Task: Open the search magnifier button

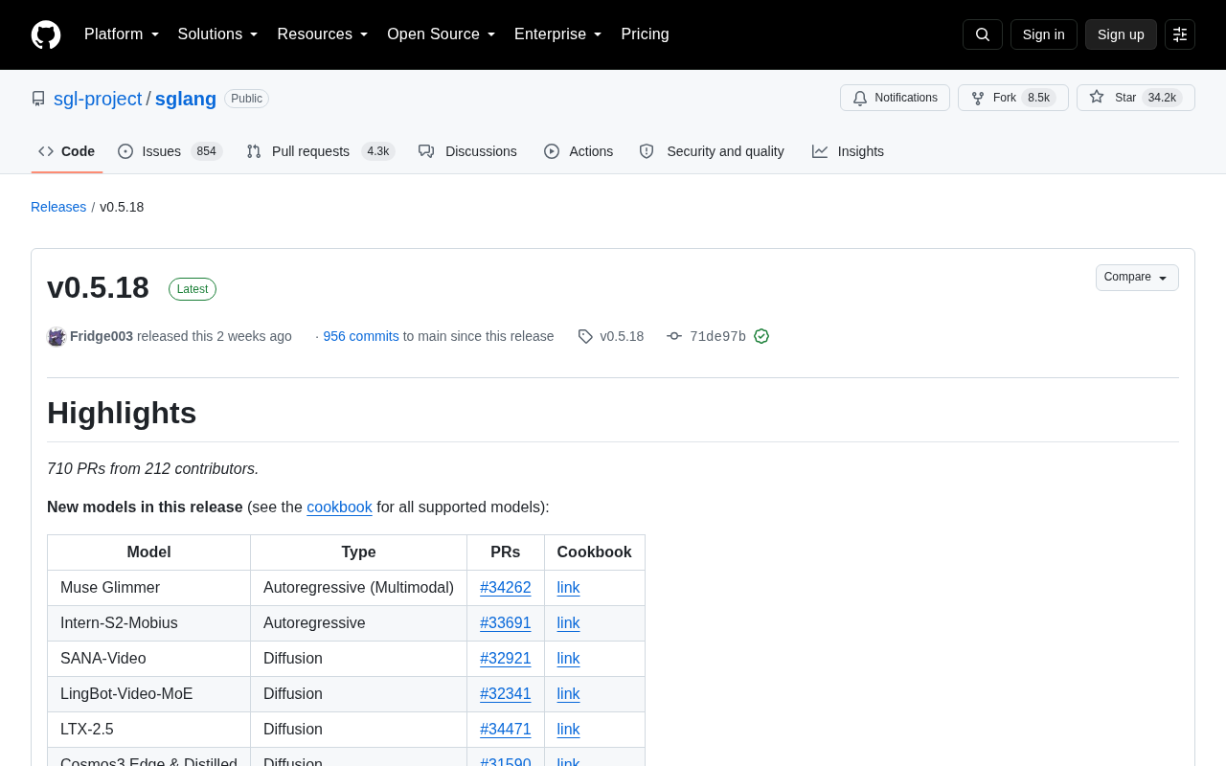Action: [x=983, y=34]
